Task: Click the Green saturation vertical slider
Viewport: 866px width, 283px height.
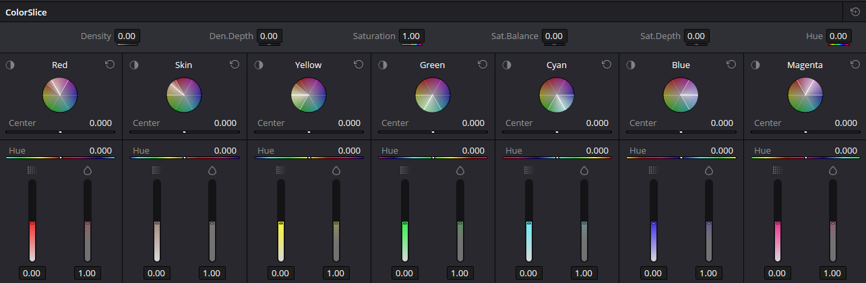Action: coord(460,220)
